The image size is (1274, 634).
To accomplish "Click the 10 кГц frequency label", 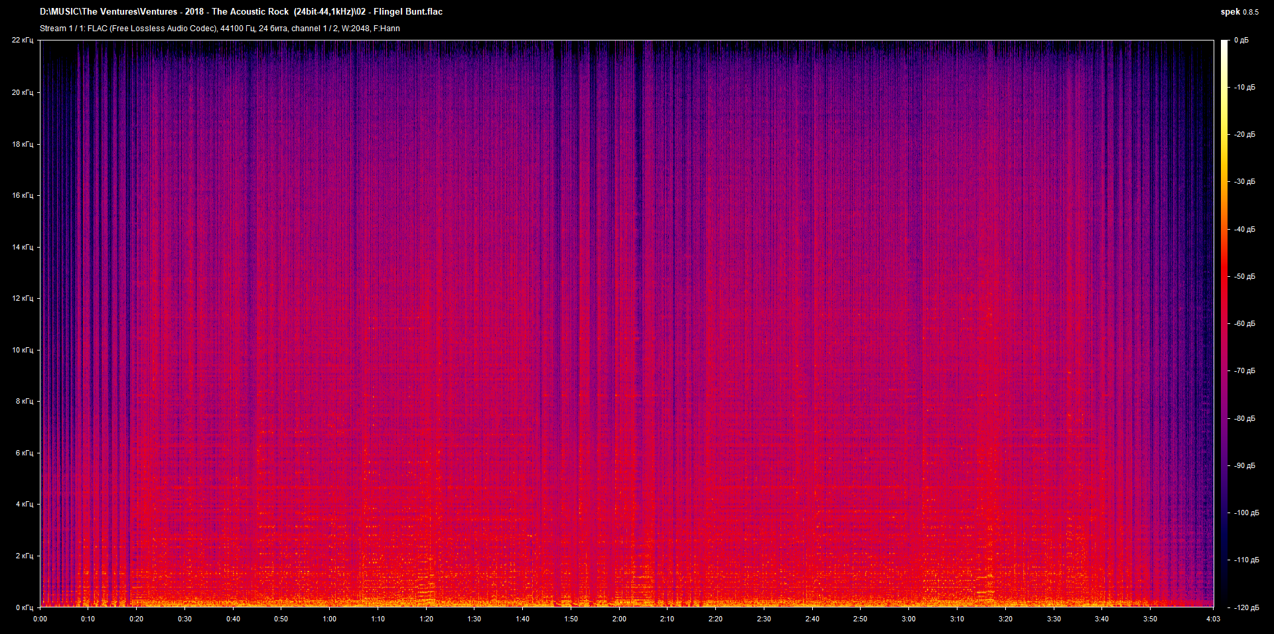I will click(x=23, y=349).
